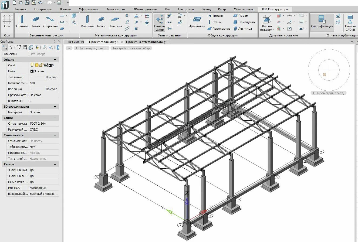Open the undo history dropdown arrow
Screen dimensions: 358x242
tap(45, 3)
